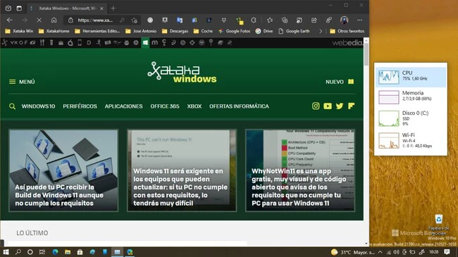This screenshot has height=257, width=458.
Task: Open Edge Settings and more menu
Action: tap(359, 20)
